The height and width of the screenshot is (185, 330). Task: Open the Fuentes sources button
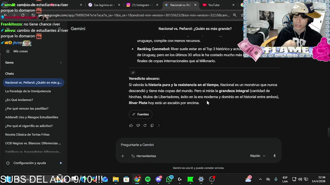click(141, 114)
